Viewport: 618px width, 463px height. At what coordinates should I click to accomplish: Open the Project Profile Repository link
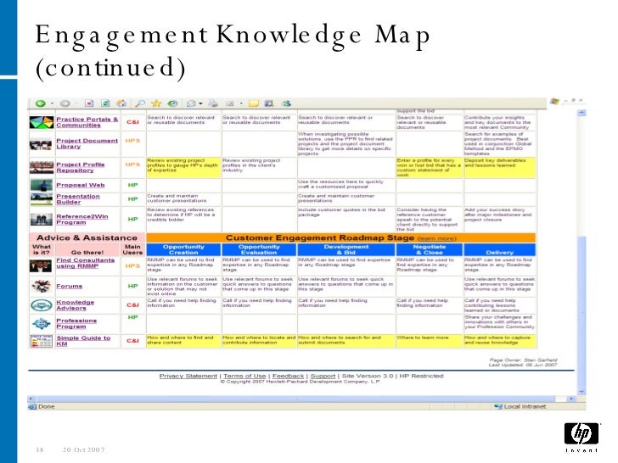[x=81, y=167]
